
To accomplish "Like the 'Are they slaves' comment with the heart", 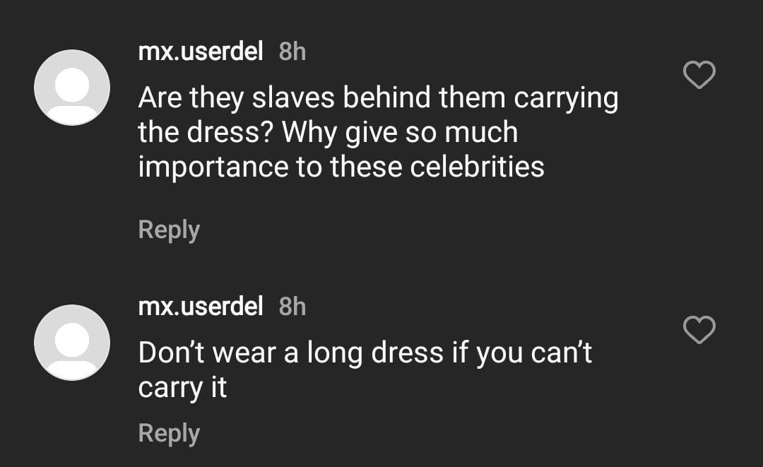I will (x=699, y=75).
